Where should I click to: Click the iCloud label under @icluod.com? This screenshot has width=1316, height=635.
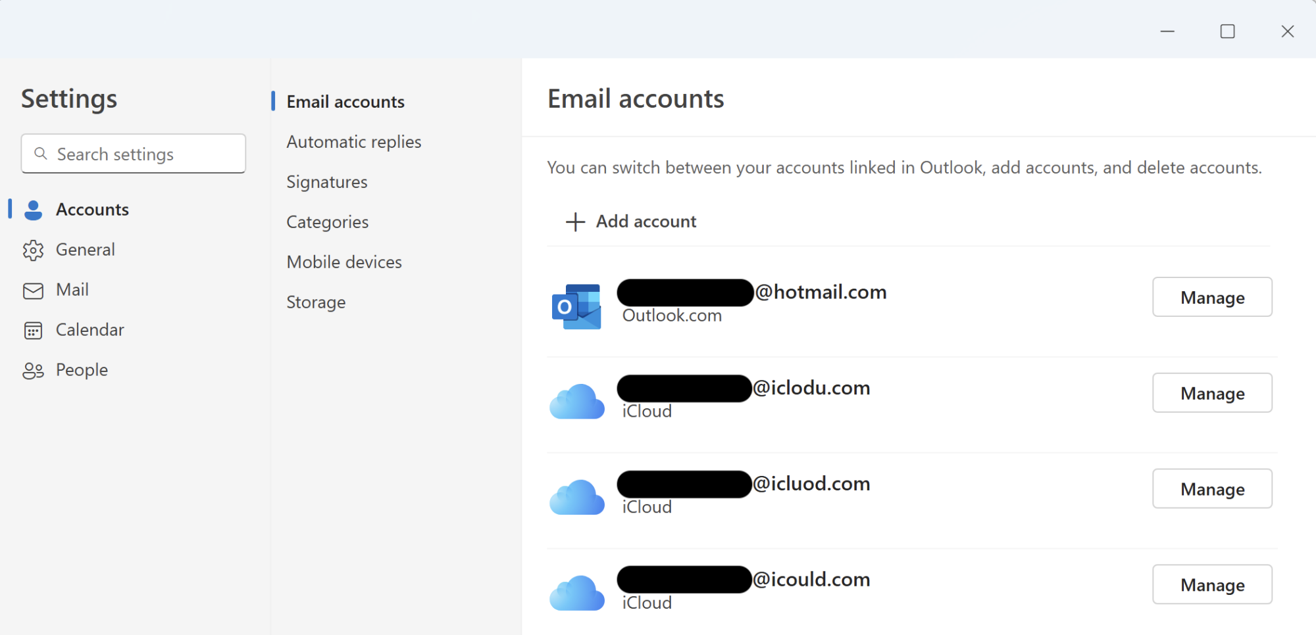tap(647, 507)
